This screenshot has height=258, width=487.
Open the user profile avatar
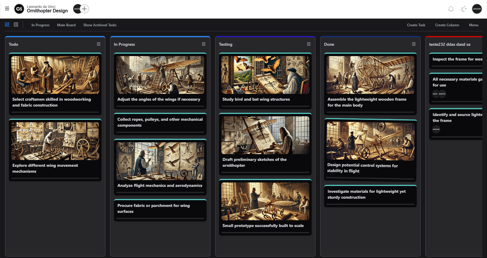pyautogui.click(x=477, y=9)
